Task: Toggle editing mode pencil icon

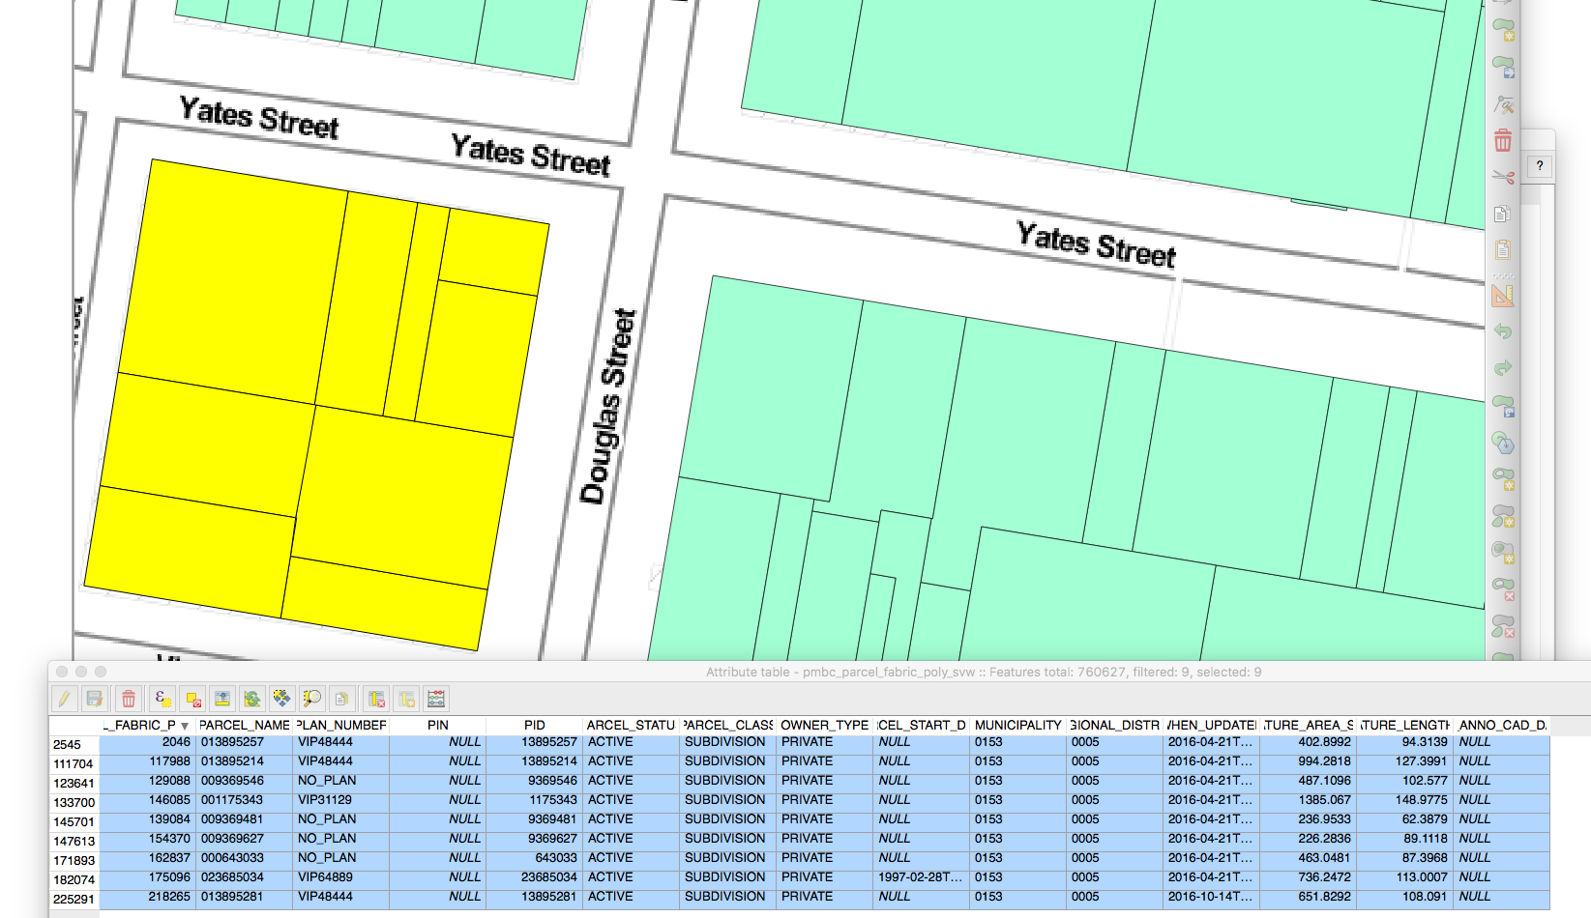Action: click(65, 699)
